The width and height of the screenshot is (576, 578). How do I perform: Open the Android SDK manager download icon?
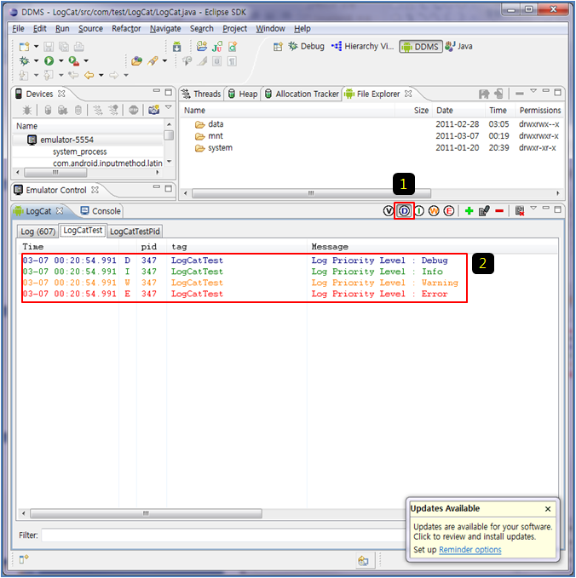[177, 47]
